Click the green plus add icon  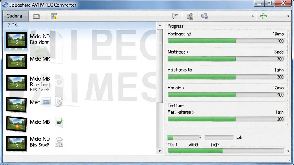coord(264,16)
